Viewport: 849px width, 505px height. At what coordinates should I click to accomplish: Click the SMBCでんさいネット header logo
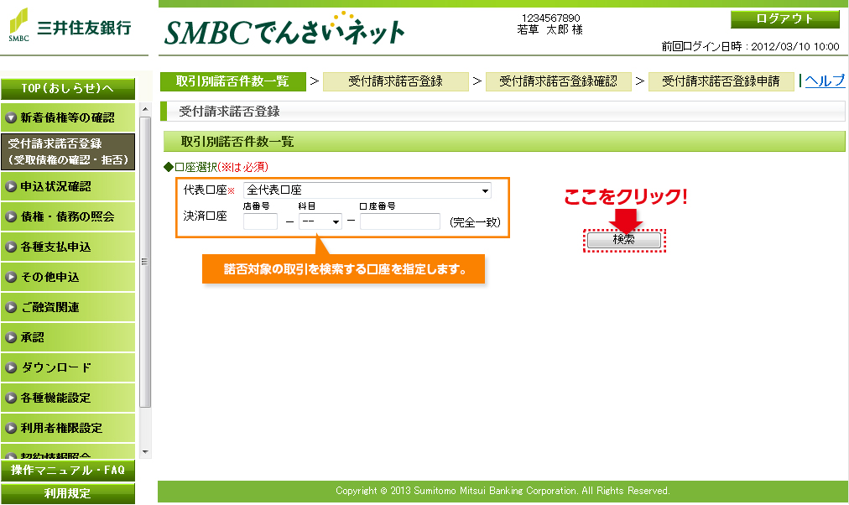coord(284,29)
